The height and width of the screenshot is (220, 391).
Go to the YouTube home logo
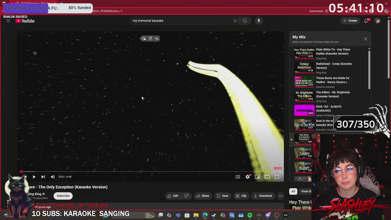(x=25, y=21)
